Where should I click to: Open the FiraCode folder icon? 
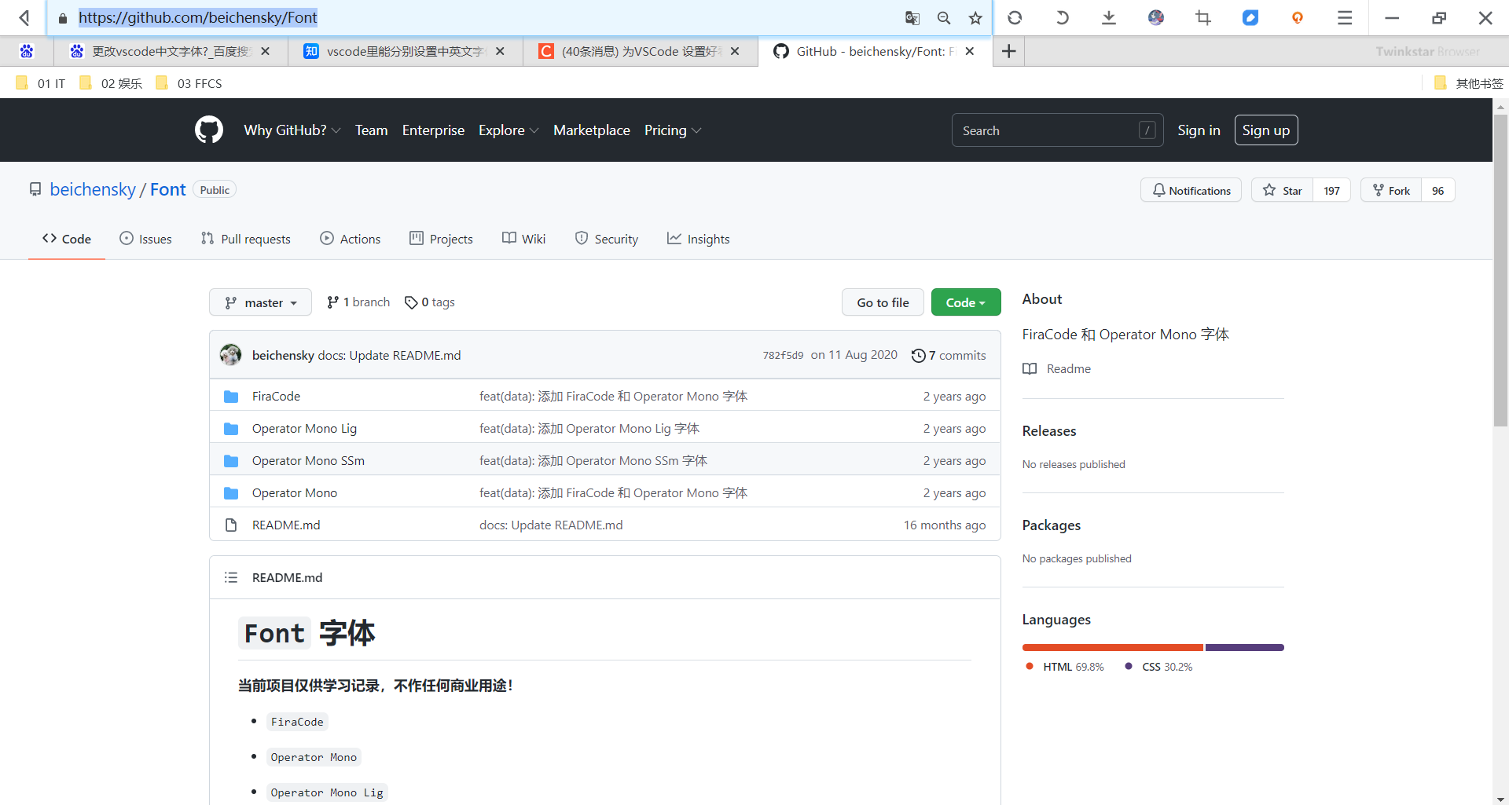pos(231,397)
